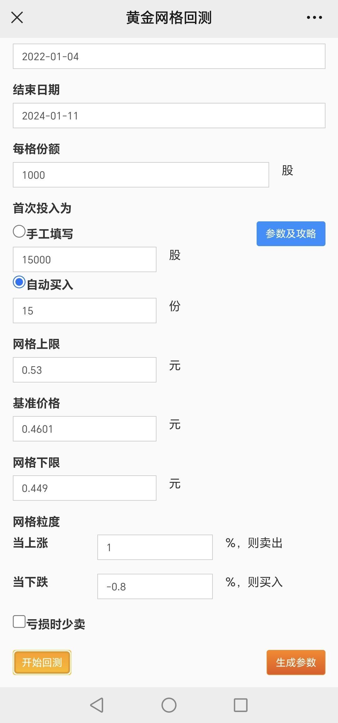
Task: Click the manual shares field showing 15000
Action: (x=84, y=260)
